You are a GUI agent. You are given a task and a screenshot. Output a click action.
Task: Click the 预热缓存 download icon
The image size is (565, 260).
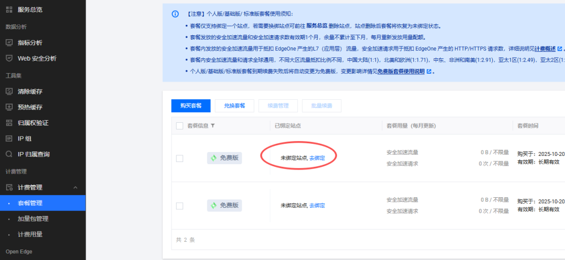9,107
